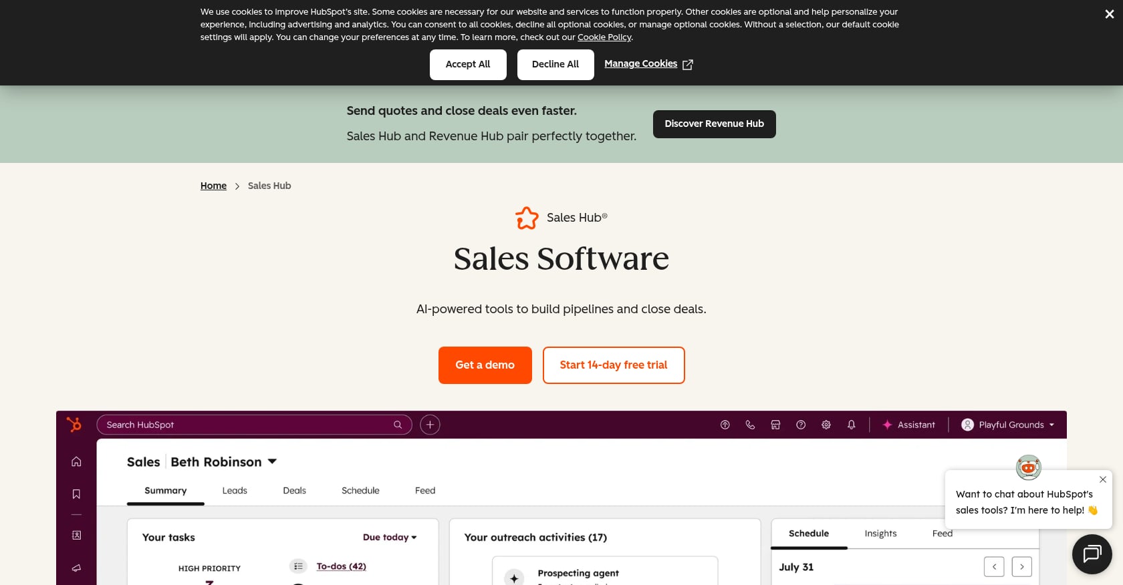
Task: Close the cookie banner with X
Action: tap(1109, 14)
